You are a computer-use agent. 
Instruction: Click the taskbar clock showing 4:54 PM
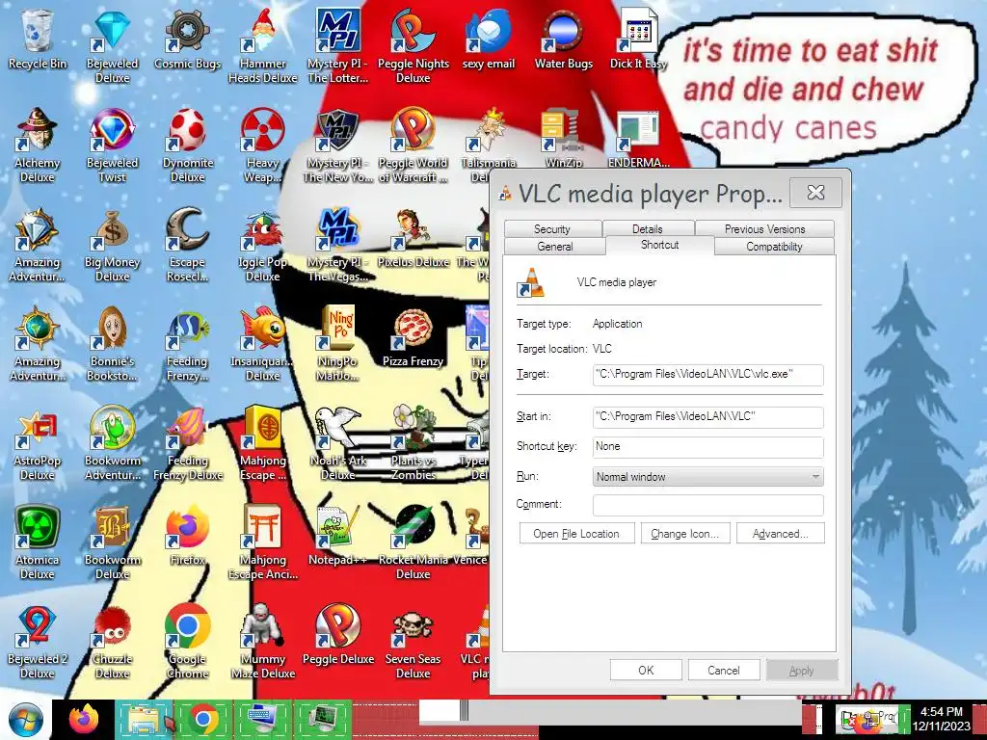[941, 719]
